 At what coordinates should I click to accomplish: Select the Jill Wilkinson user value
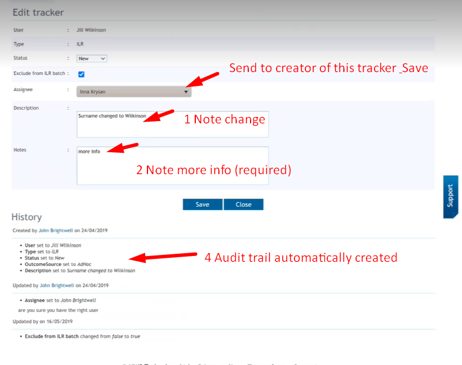pos(92,30)
